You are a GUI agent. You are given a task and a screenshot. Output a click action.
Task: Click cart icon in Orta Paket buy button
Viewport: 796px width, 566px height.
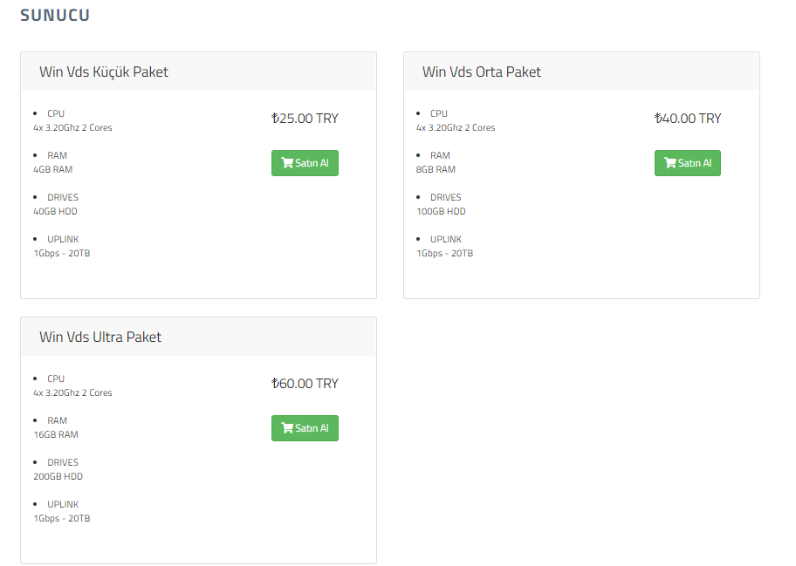pyautogui.click(x=670, y=163)
